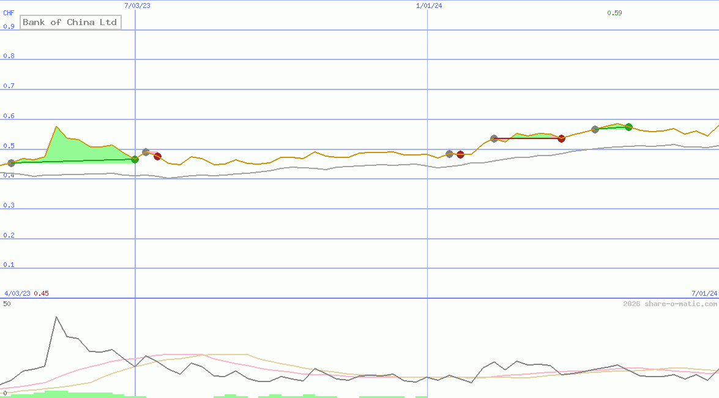
Task: Select the Bank of China Ltd title box
Action: 70,22
